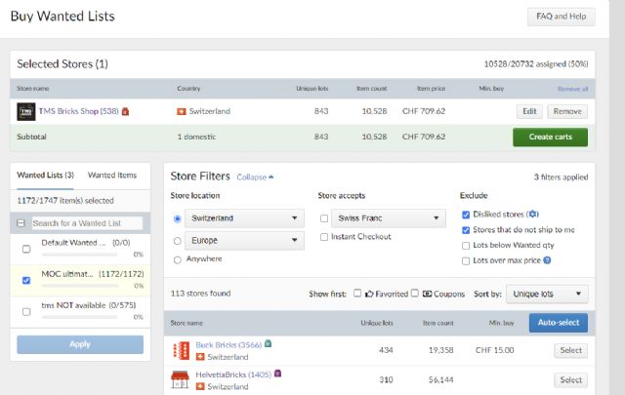Click help icon next to Lots over max price
The width and height of the screenshot is (625, 395).
(x=547, y=260)
